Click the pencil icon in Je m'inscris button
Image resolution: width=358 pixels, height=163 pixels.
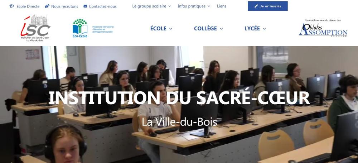click(256, 6)
